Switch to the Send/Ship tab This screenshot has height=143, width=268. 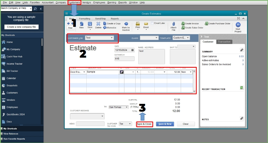point(100,19)
